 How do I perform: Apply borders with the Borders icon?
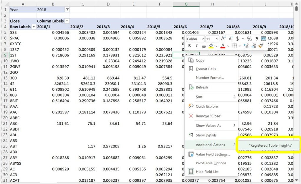[234, 45]
